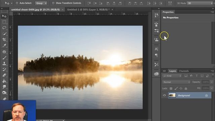Hide the Background layer using eye icon
215x121 pixels.
click(164, 95)
